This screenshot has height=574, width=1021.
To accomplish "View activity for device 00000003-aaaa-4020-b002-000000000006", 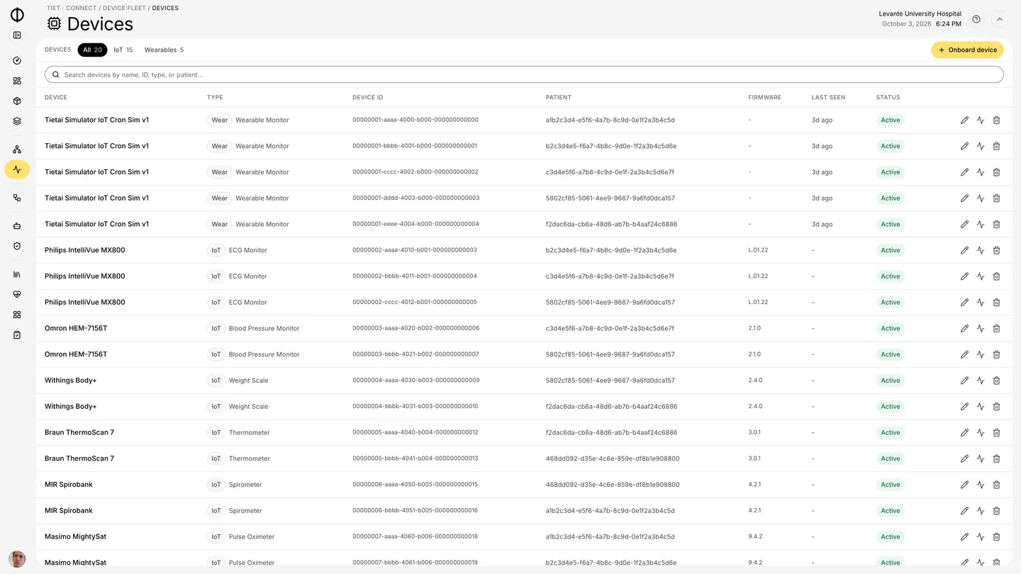I will pyautogui.click(x=981, y=328).
